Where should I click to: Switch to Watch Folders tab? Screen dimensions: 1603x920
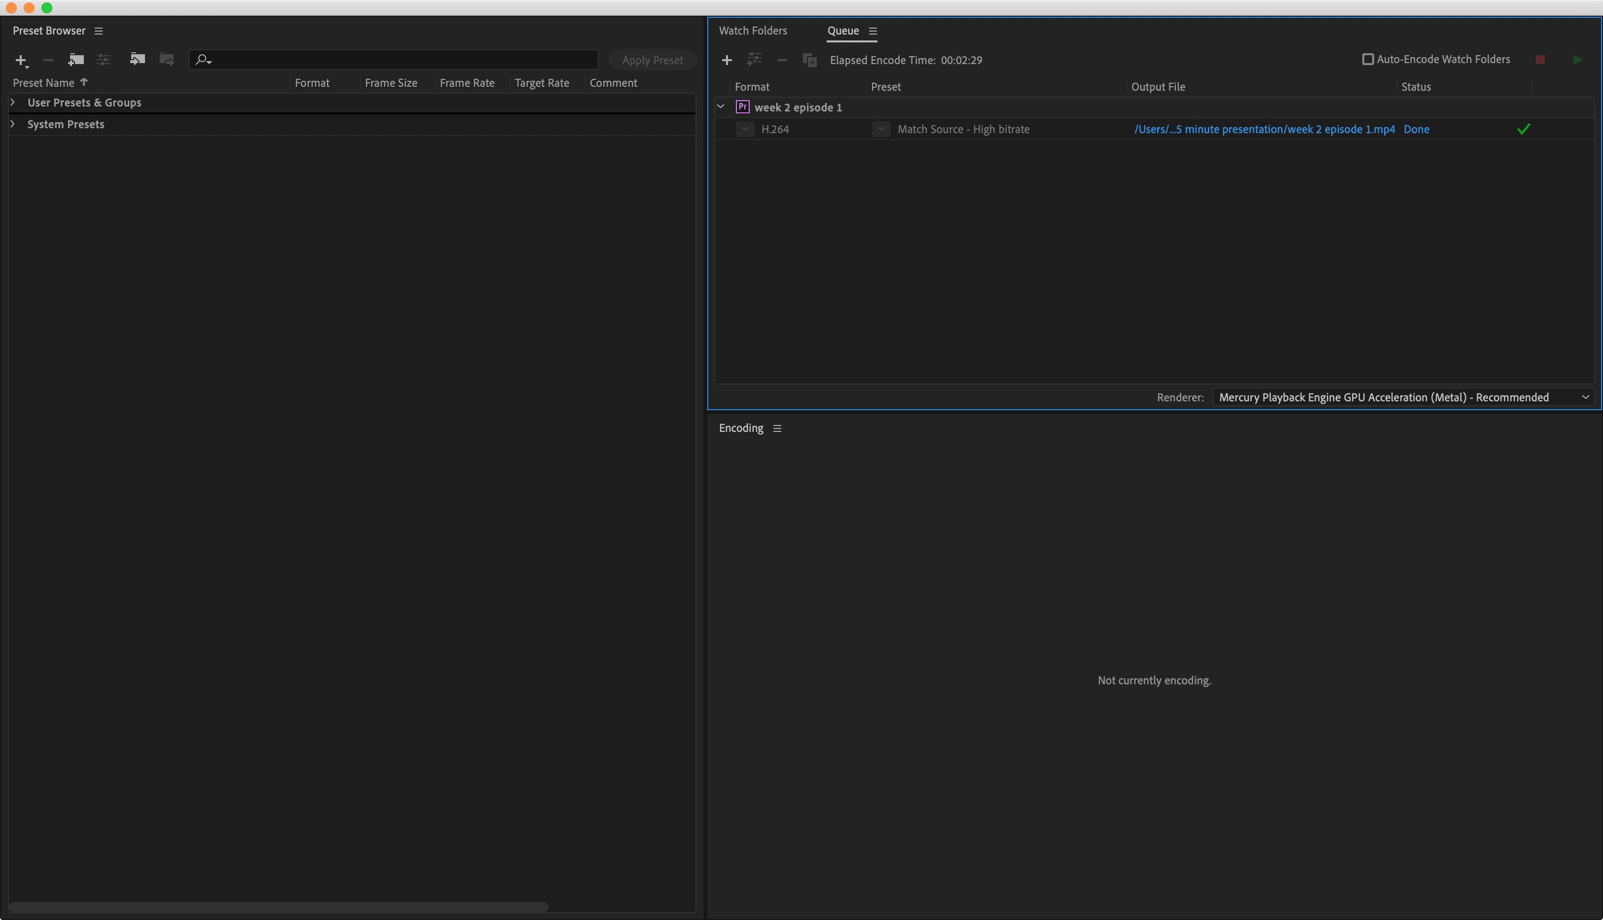point(753,31)
